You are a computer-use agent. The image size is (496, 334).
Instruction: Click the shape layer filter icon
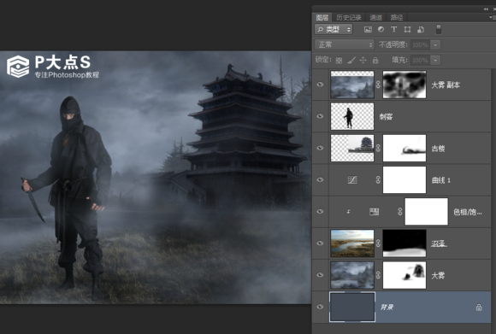pos(407,30)
